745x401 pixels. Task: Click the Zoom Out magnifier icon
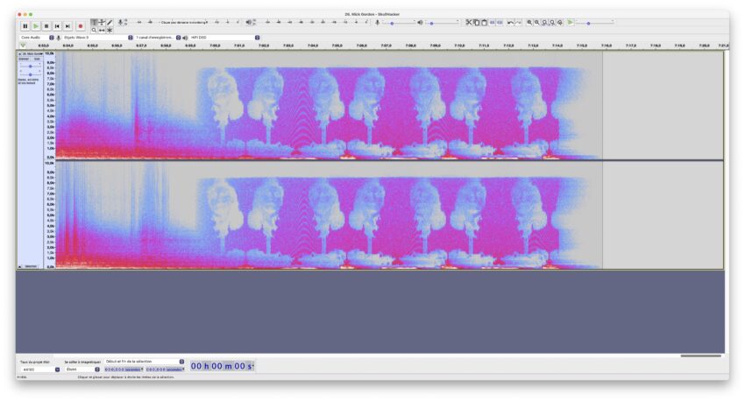point(537,22)
